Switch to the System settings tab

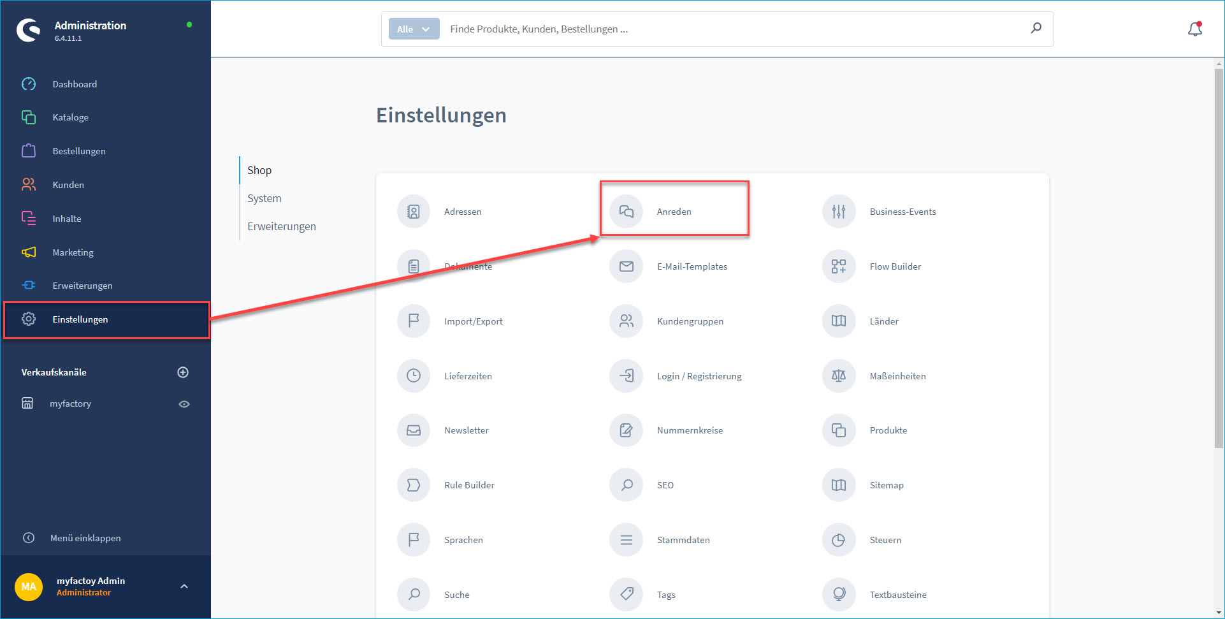click(265, 198)
